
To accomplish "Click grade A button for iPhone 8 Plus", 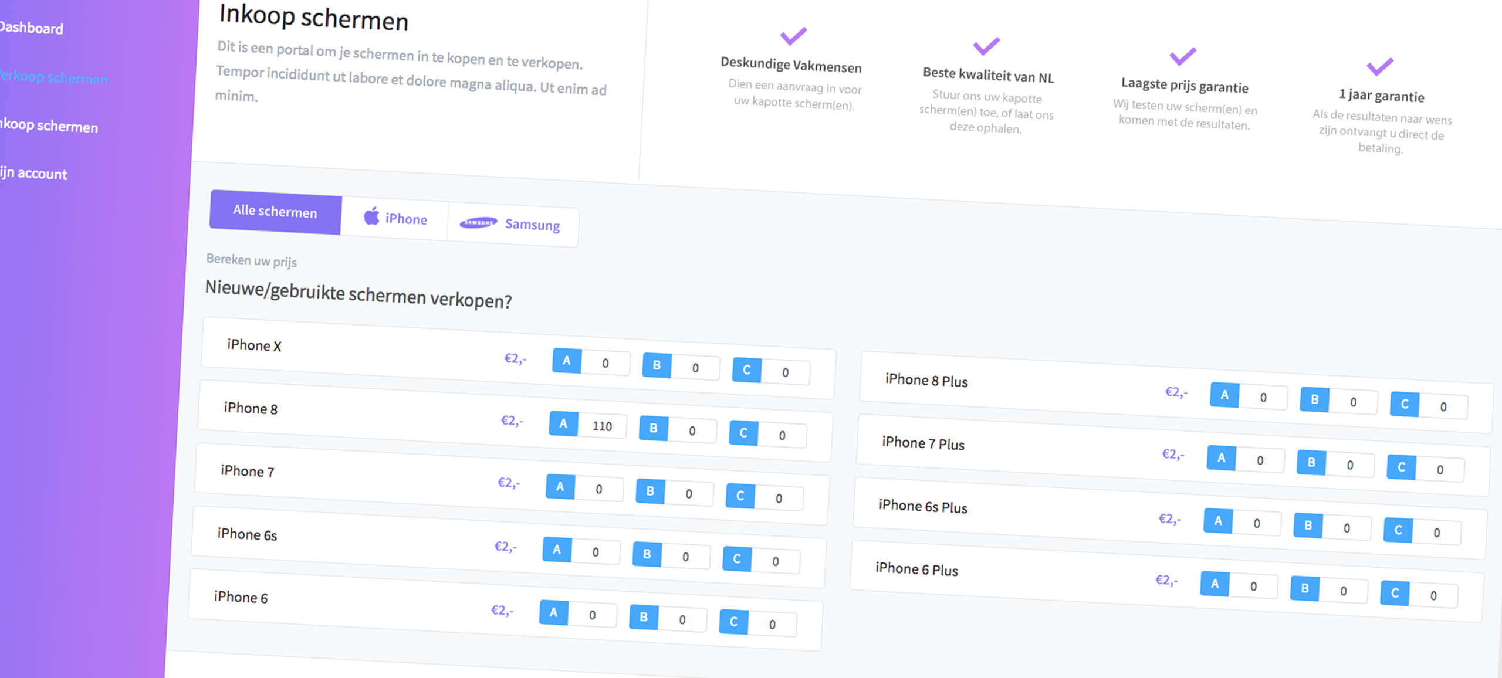I will click(1225, 395).
